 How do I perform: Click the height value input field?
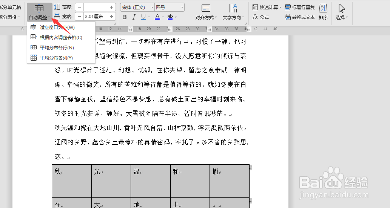click(x=95, y=7)
